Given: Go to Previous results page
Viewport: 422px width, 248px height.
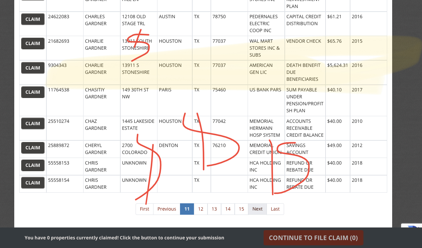Looking at the screenshot, I should 167,209.
